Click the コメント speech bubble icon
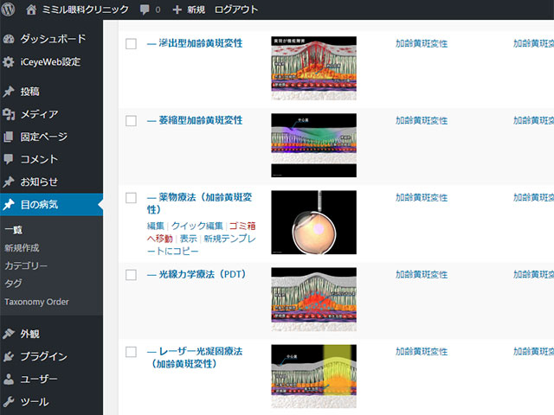Screen dimensions: 554x415 click(x=9, y=159)
